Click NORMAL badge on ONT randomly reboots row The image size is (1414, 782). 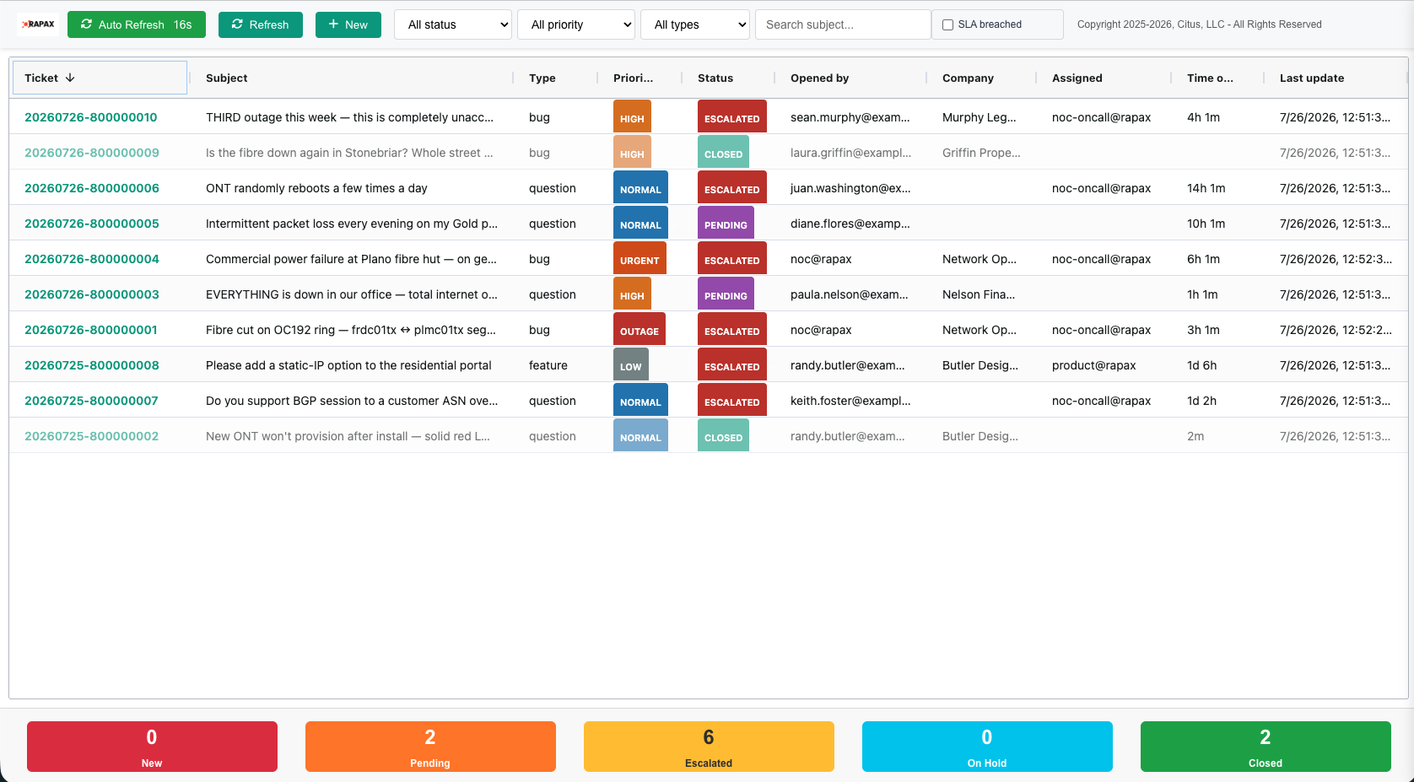tap(640, 188)
